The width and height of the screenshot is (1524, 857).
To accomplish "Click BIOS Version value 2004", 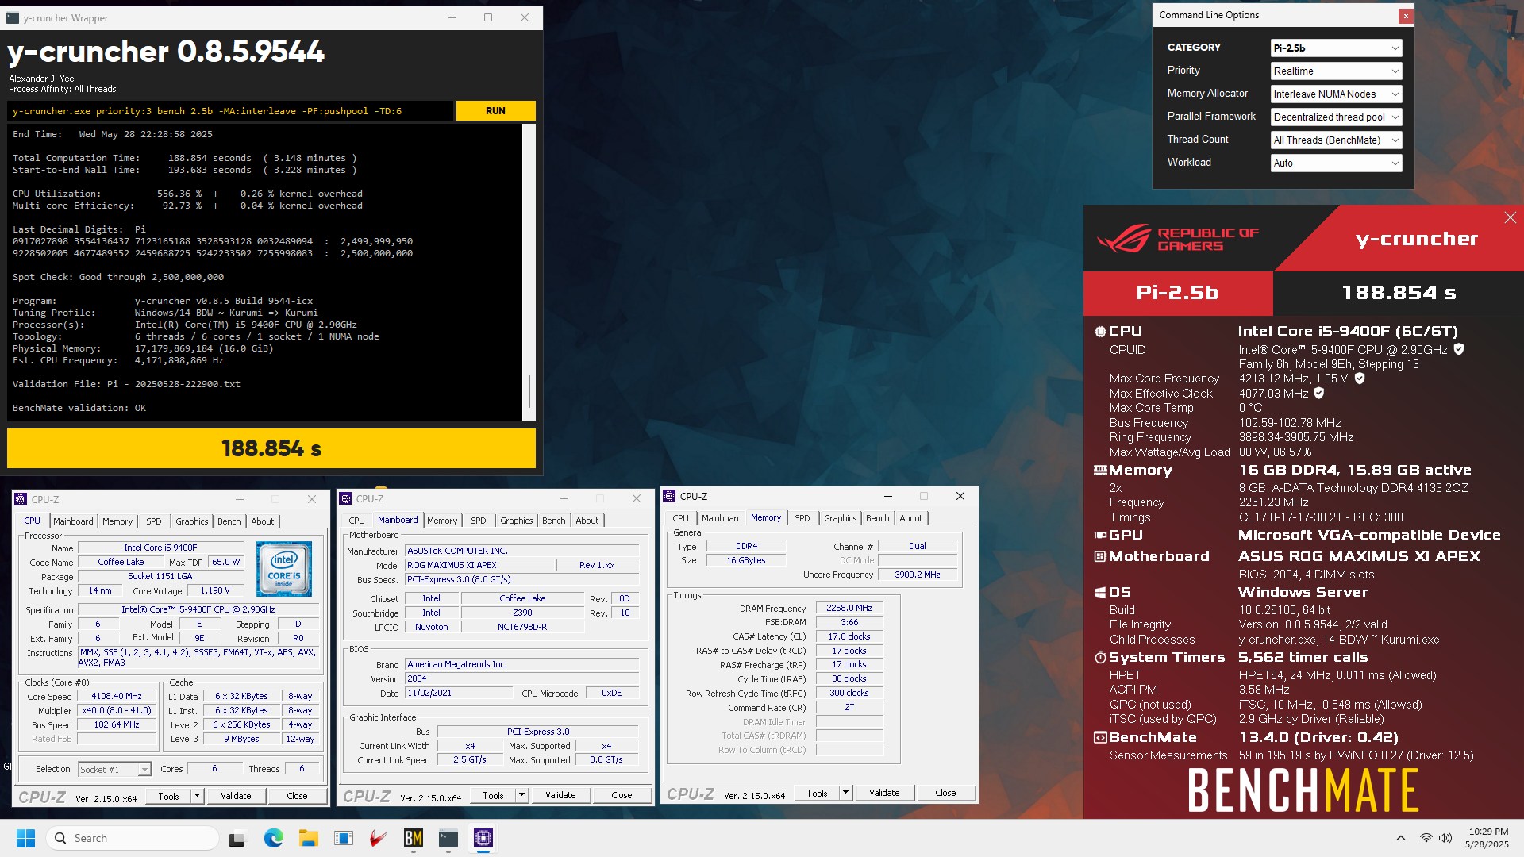I will click(521, 678).
